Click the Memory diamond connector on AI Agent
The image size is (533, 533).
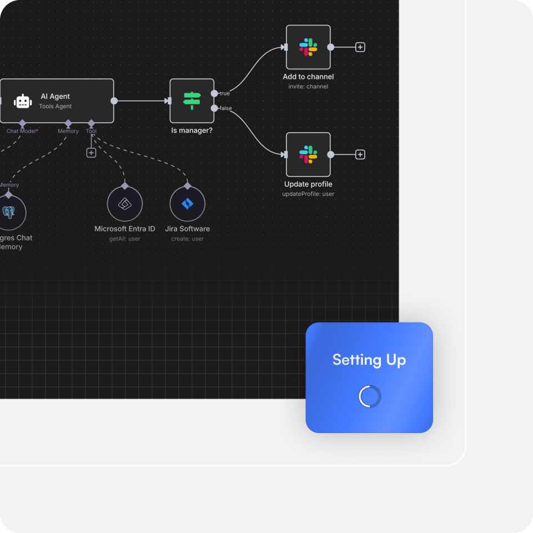point(68,123)
